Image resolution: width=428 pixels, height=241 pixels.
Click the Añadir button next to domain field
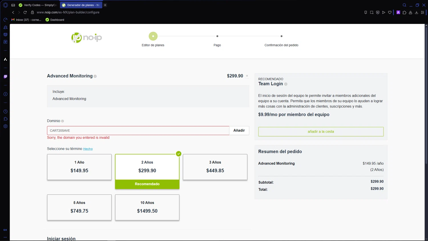[x=239, y=130]
